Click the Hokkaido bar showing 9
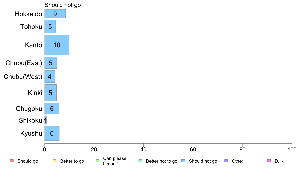 point(55,14)
